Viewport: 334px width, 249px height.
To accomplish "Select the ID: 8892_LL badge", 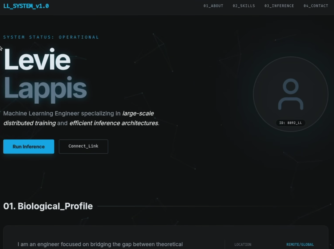I will tap(290, 123).
